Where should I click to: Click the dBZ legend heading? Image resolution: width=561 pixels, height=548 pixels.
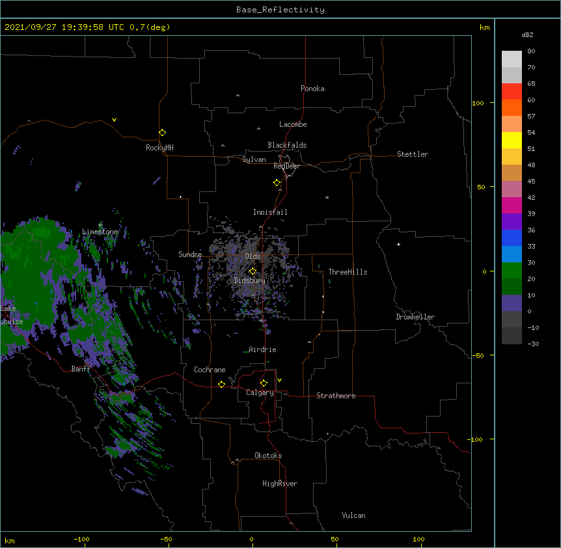click(x=527, y=34)
